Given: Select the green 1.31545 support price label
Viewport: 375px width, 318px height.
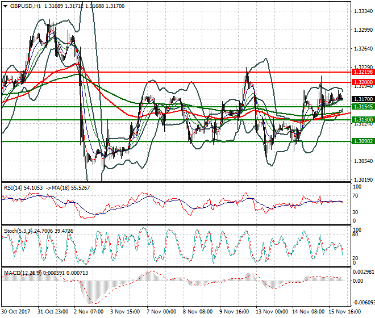Looking at the screenshot, I should tap(363, 107).
